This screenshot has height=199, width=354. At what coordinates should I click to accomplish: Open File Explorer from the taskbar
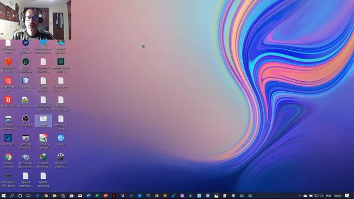click(54, 196)
